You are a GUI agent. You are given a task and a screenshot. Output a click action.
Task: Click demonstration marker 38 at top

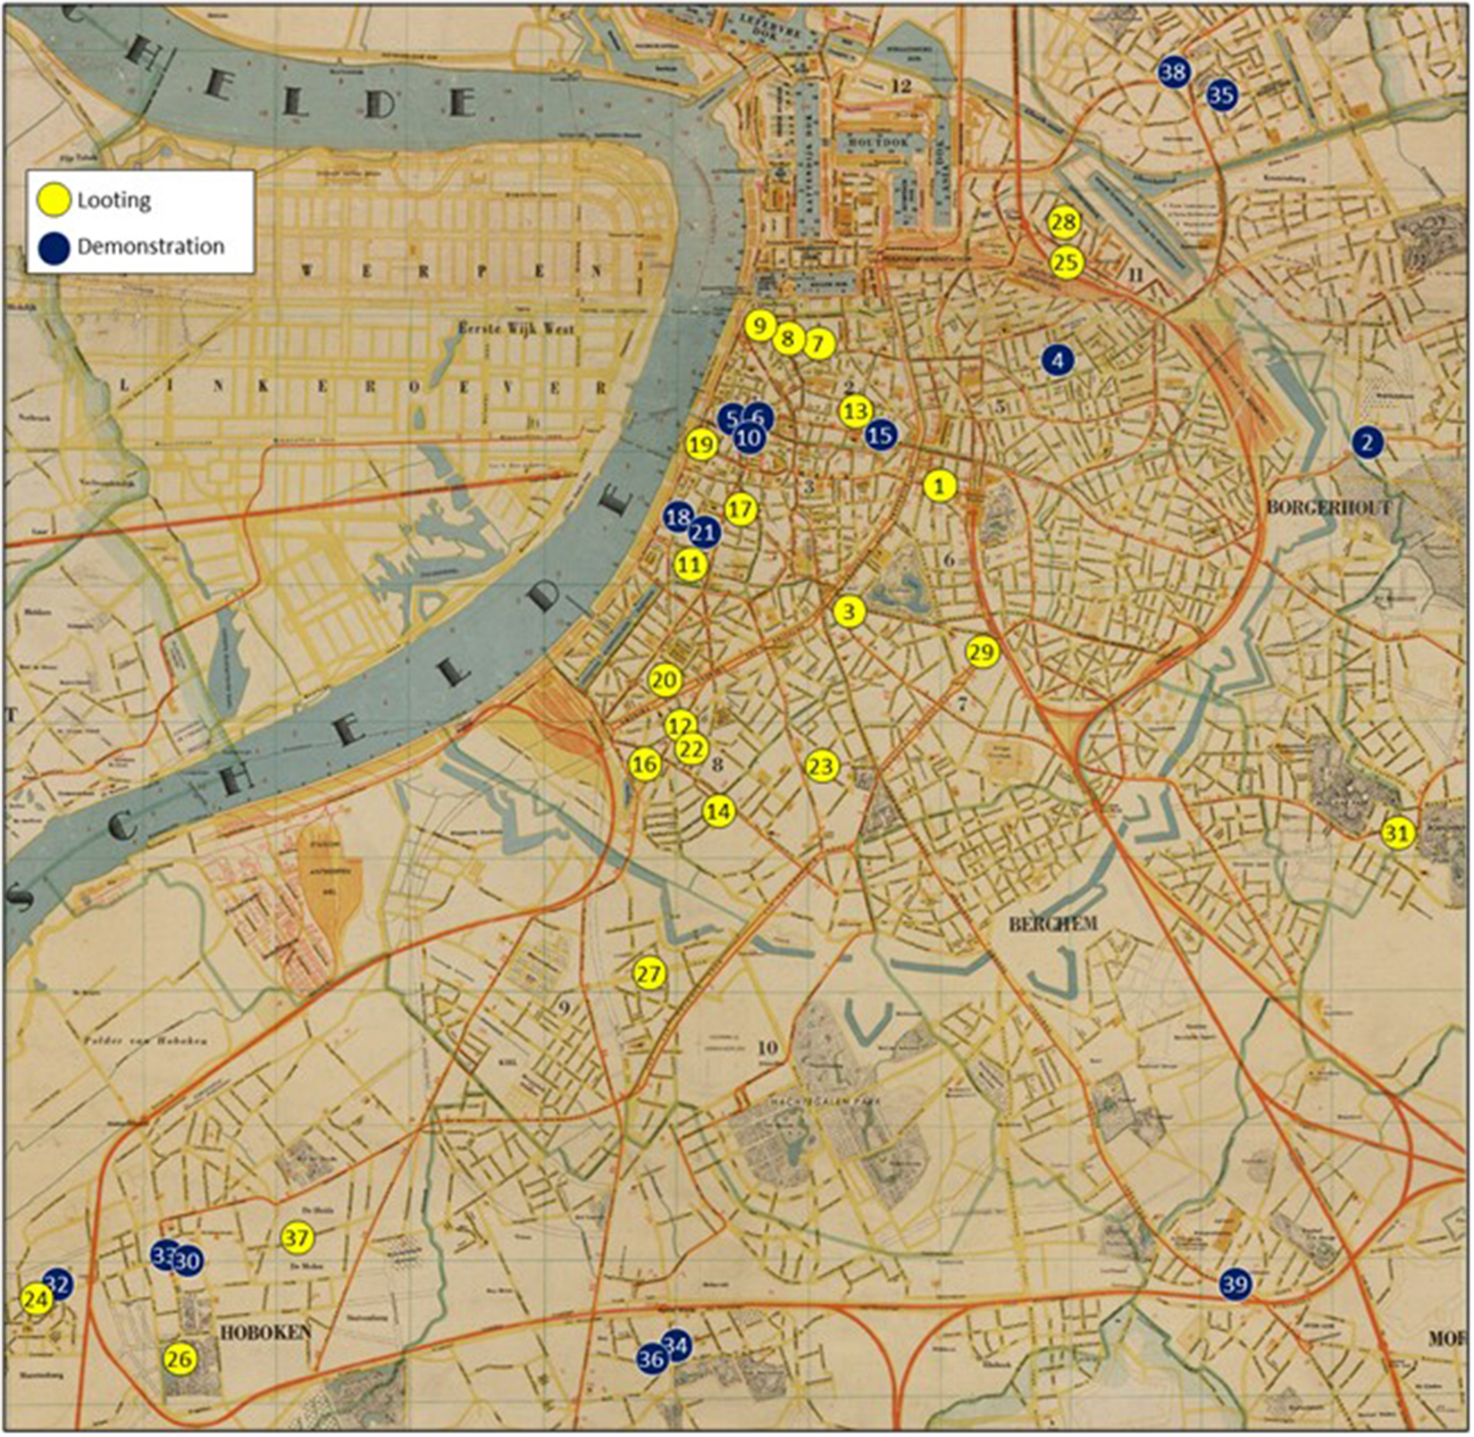[x=1173, y=71]
